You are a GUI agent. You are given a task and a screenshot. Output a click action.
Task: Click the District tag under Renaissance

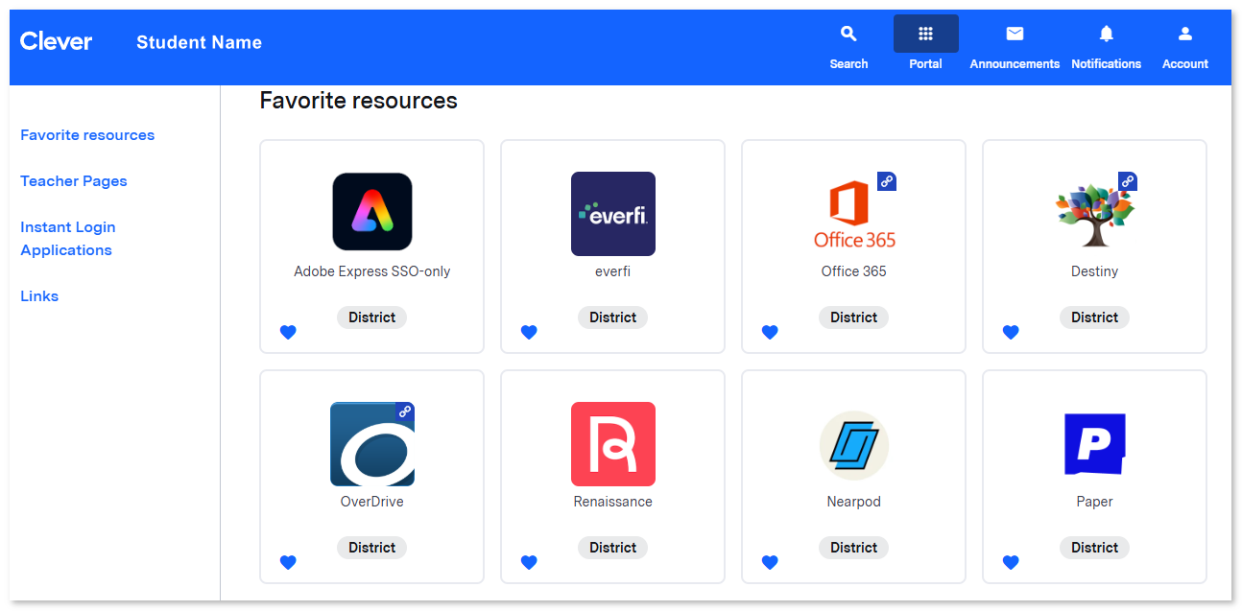[613, 548]
